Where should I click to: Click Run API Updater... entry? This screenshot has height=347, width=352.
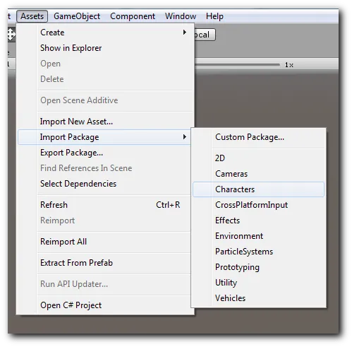tap(104, 284)
